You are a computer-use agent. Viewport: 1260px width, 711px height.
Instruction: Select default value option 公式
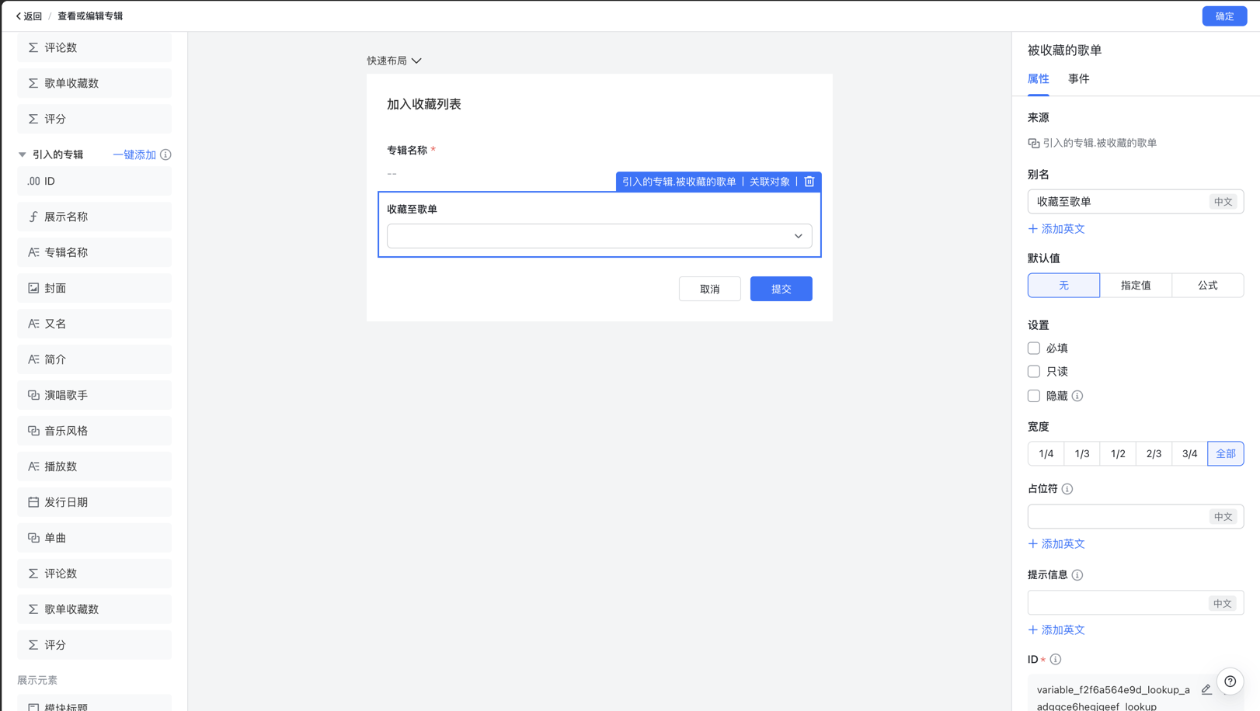click(x=1208, y=286)
